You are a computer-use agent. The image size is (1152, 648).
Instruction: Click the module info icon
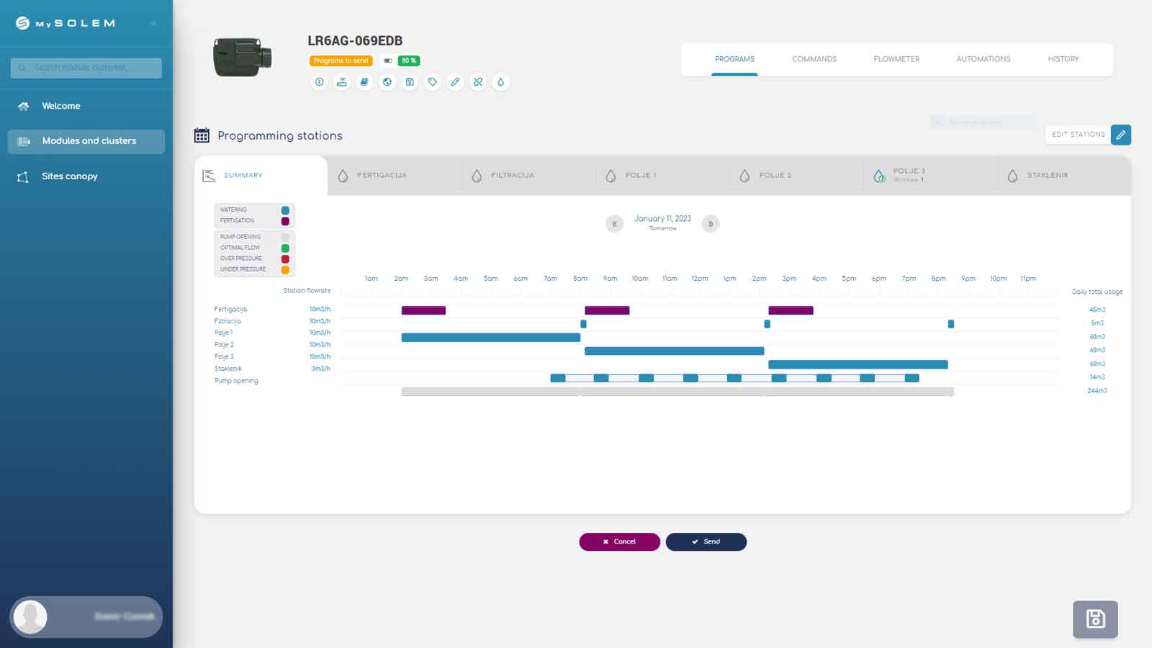[319, 82]
